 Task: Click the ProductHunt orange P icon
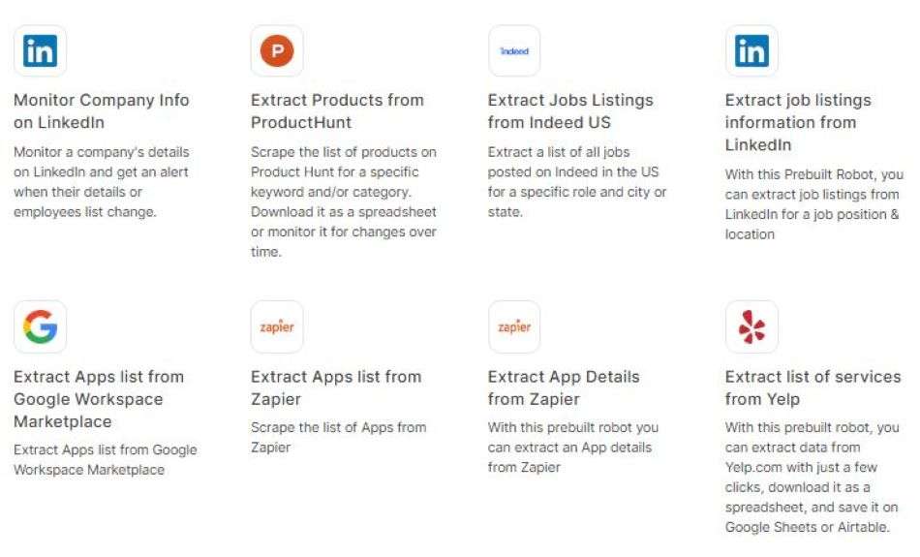point(277,51)
